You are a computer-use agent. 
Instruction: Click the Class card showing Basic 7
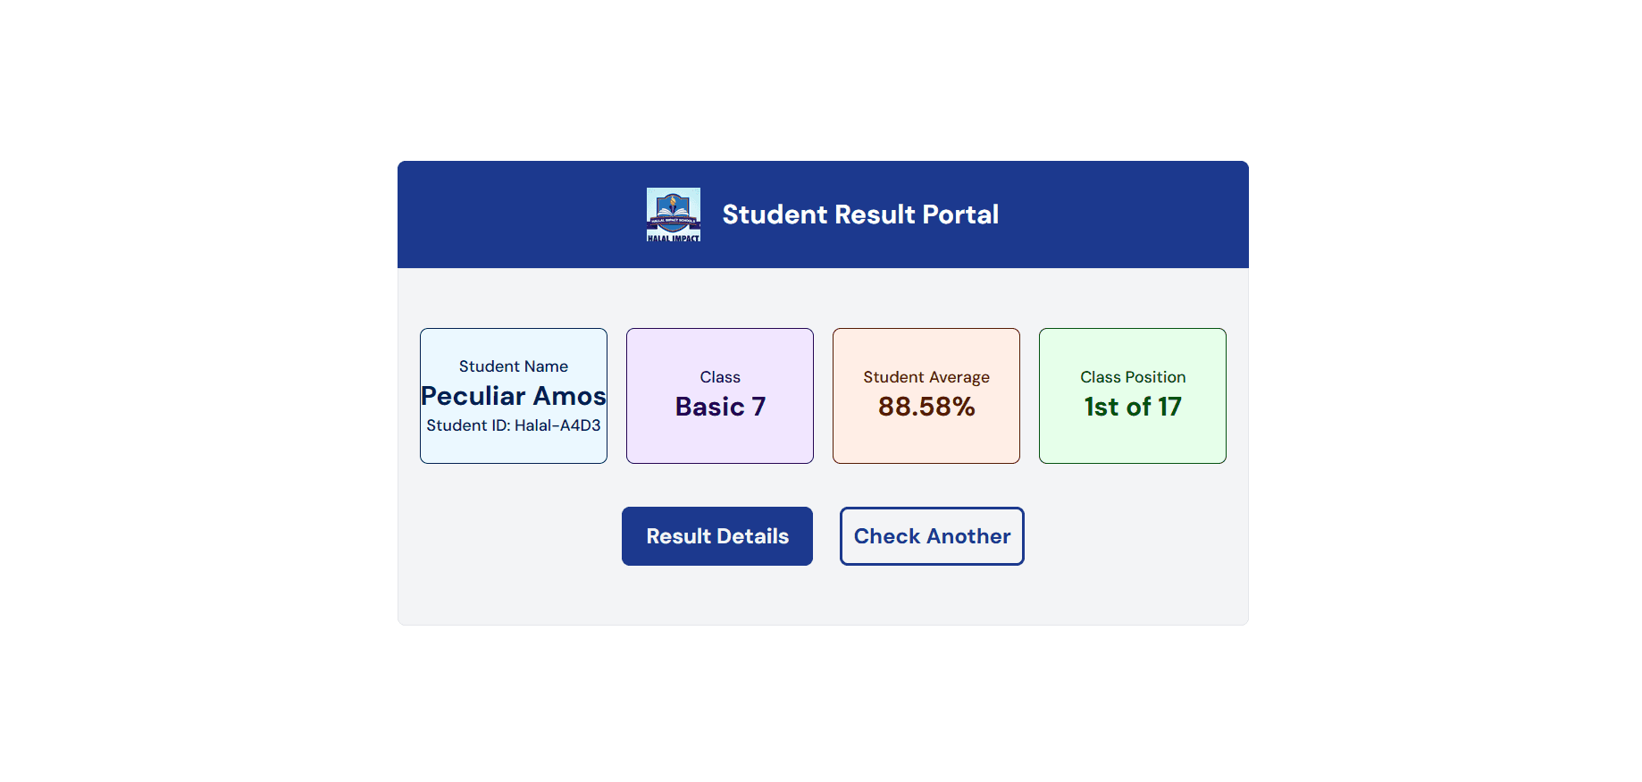click(720, 396)
